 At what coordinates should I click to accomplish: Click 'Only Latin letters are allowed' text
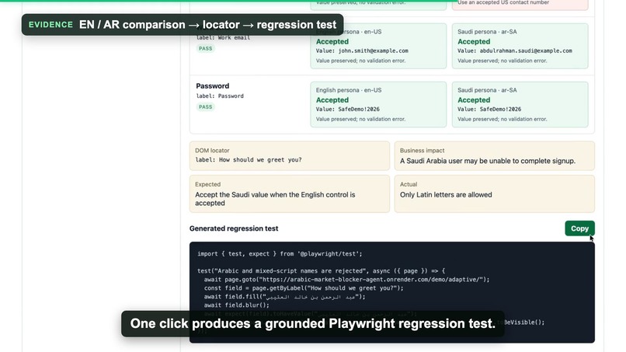[x=446, y=195]
